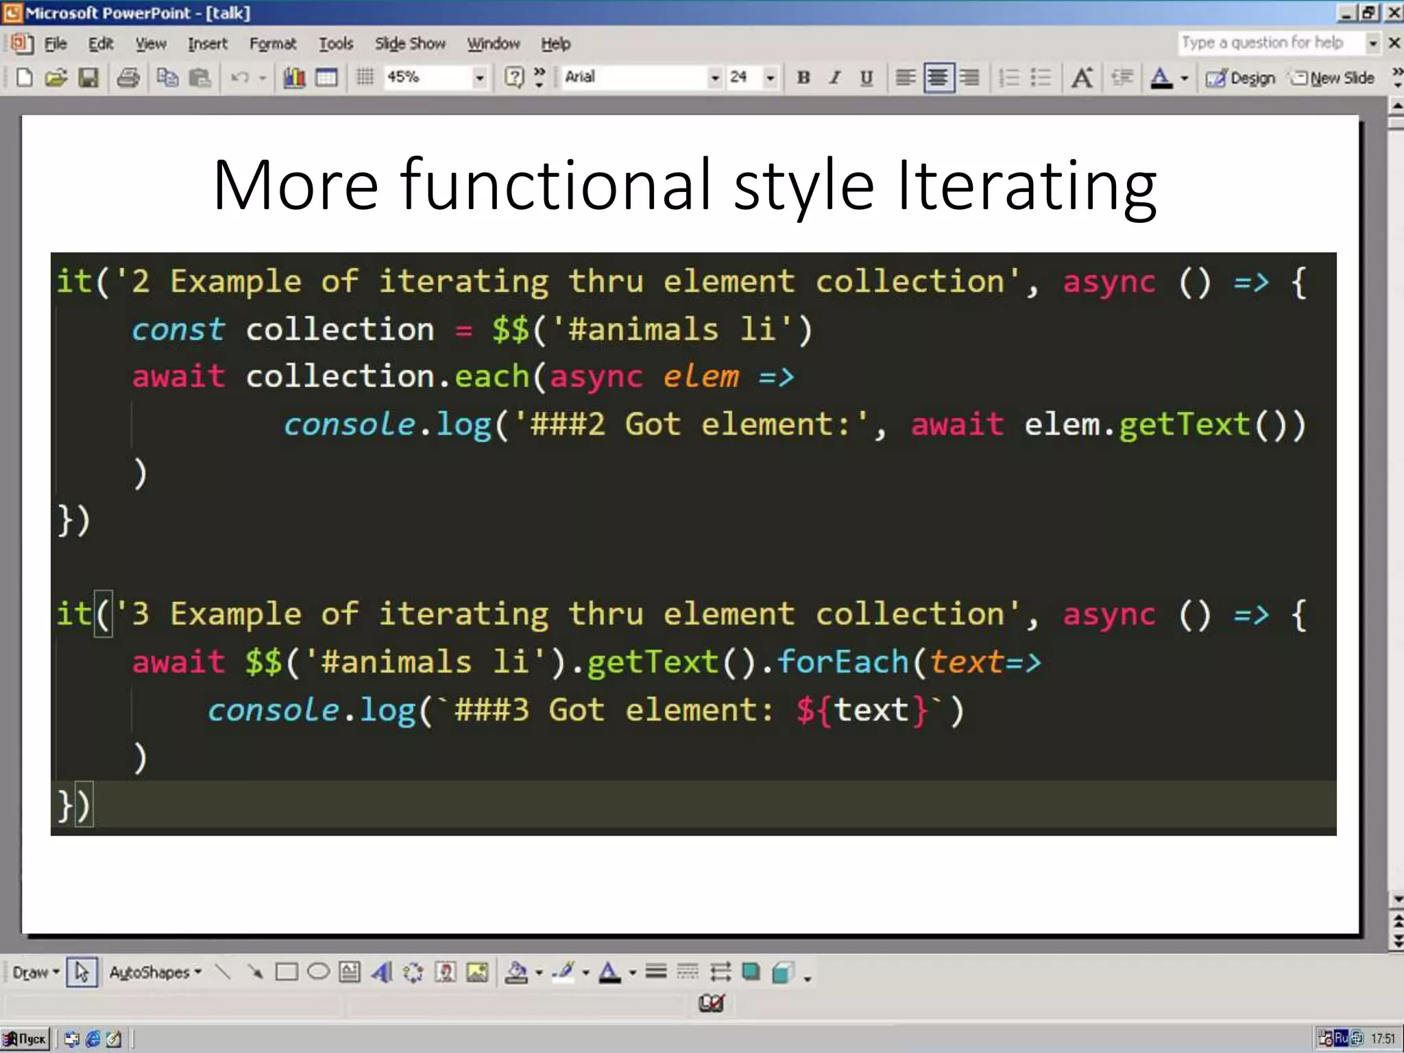Go to next slide via scrollbar double arrow

[1396, 943]
